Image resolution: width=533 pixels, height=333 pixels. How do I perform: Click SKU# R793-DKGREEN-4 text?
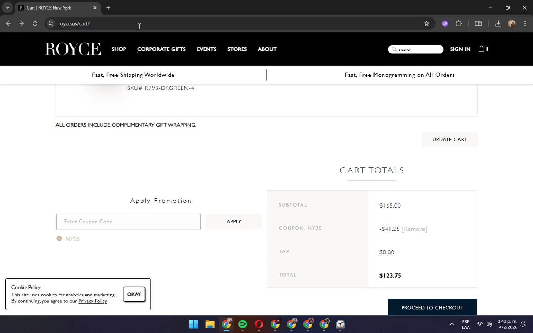click(x=161, y=88)
